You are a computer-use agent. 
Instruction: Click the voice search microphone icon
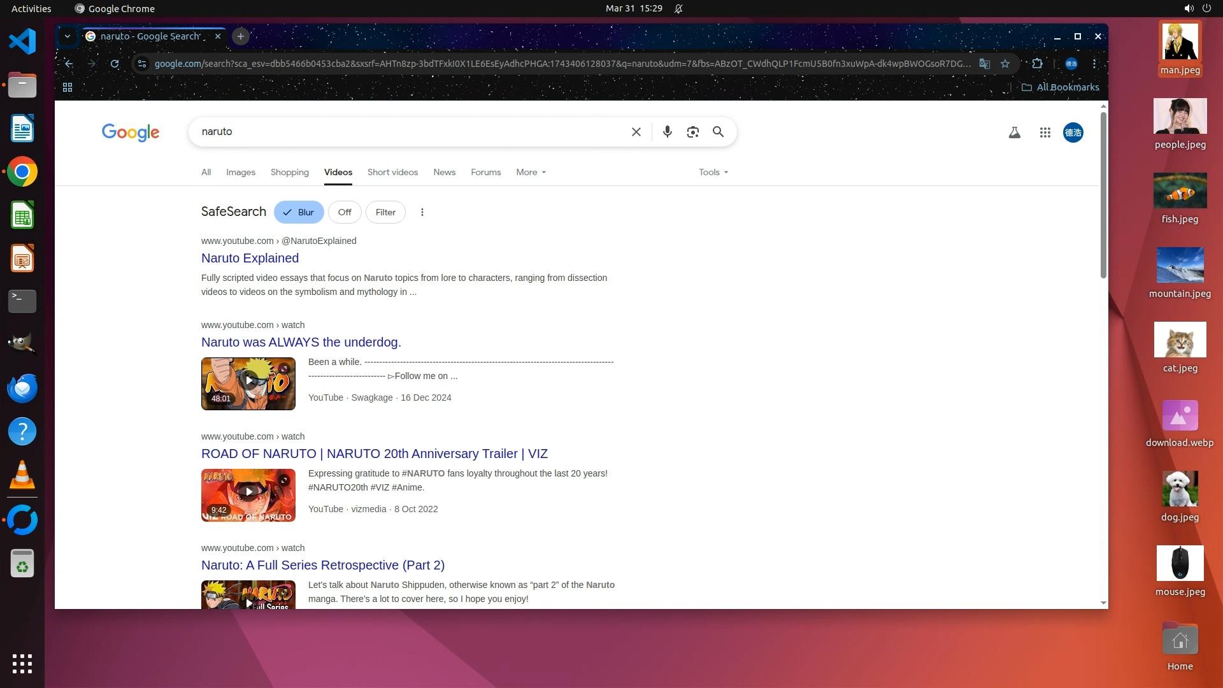pos(667,132)
